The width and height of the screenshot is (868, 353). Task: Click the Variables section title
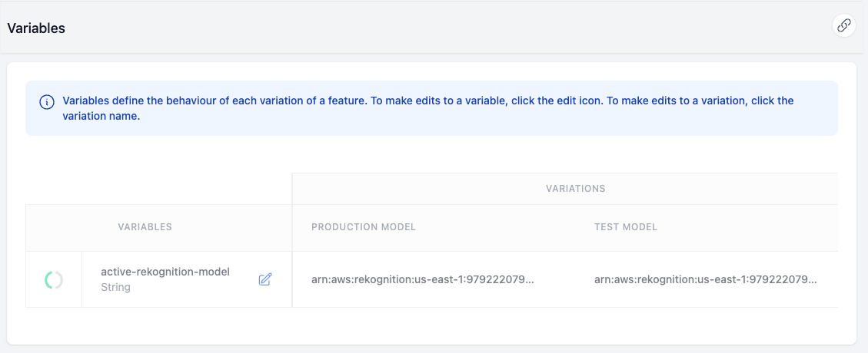(x=36, y=28)
